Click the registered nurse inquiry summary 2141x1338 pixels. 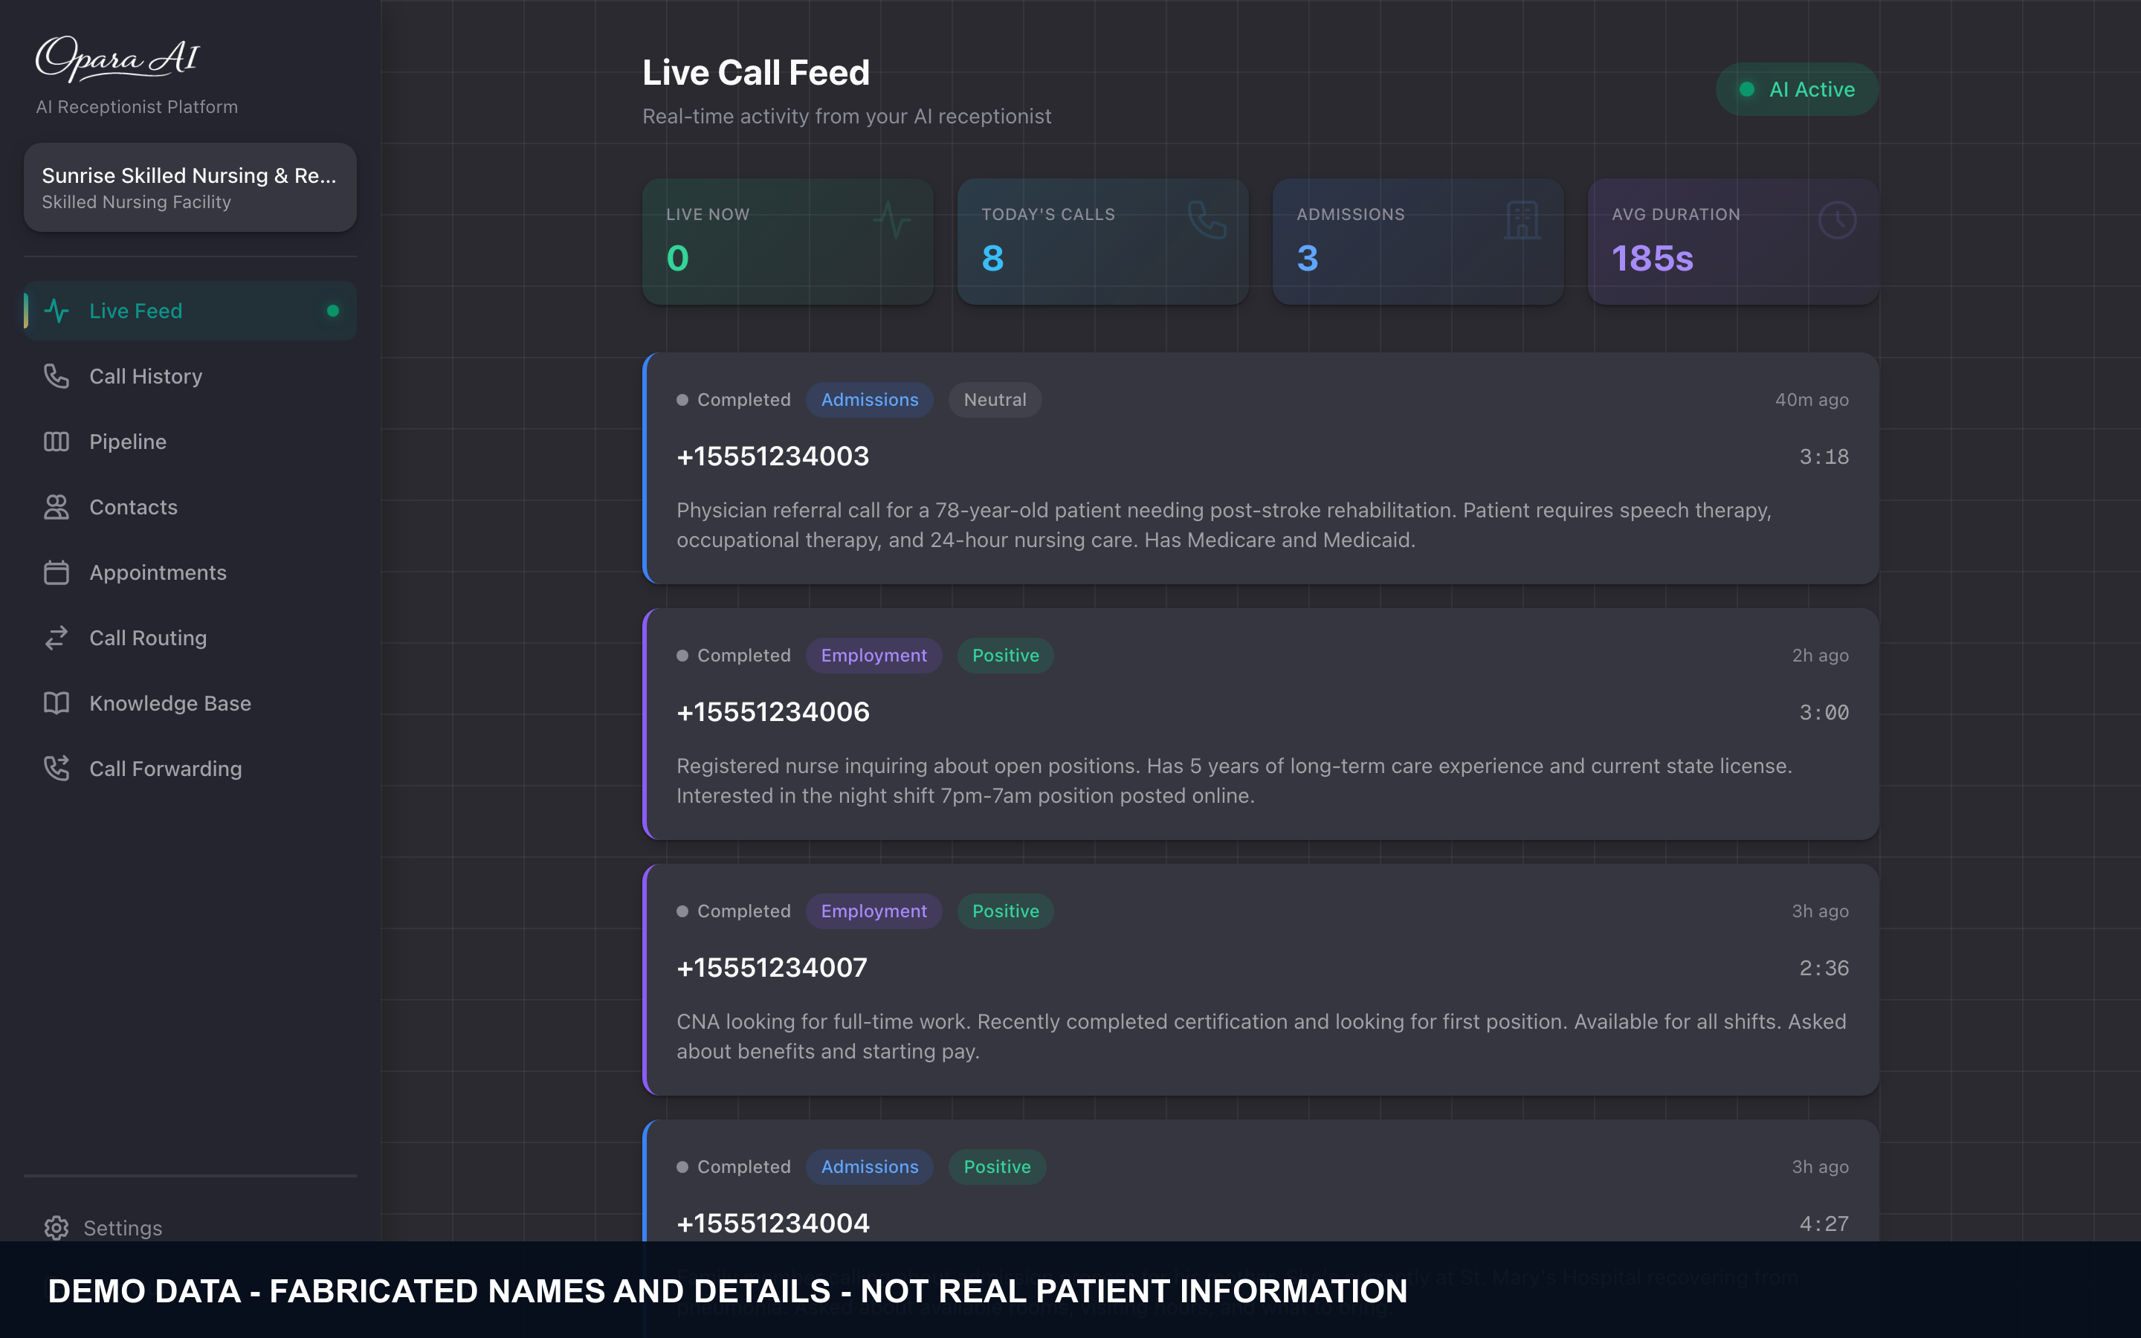pos(1235,780)
